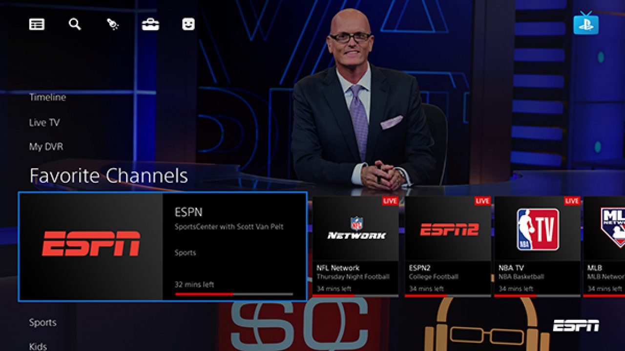This screenshot has height=351, width=625.
Task: Click the search magnifier icon
Action: [74, 24]
